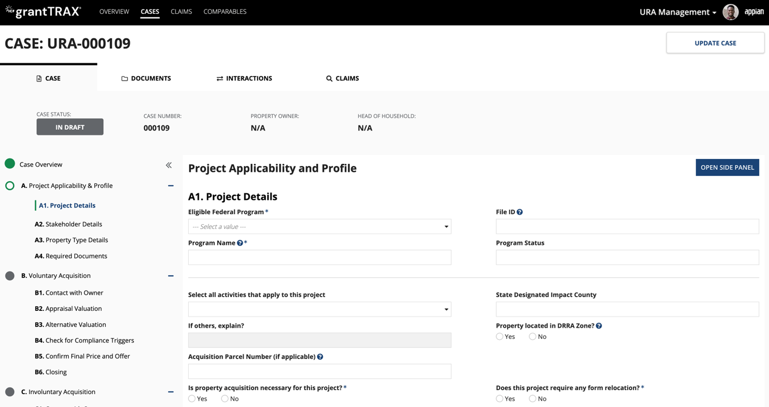769x407 pixels.
Task: Select Yes for property acquisition necessary
Action: point(192,399)
